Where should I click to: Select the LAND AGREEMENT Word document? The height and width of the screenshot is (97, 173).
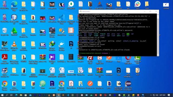coord(52,72)
